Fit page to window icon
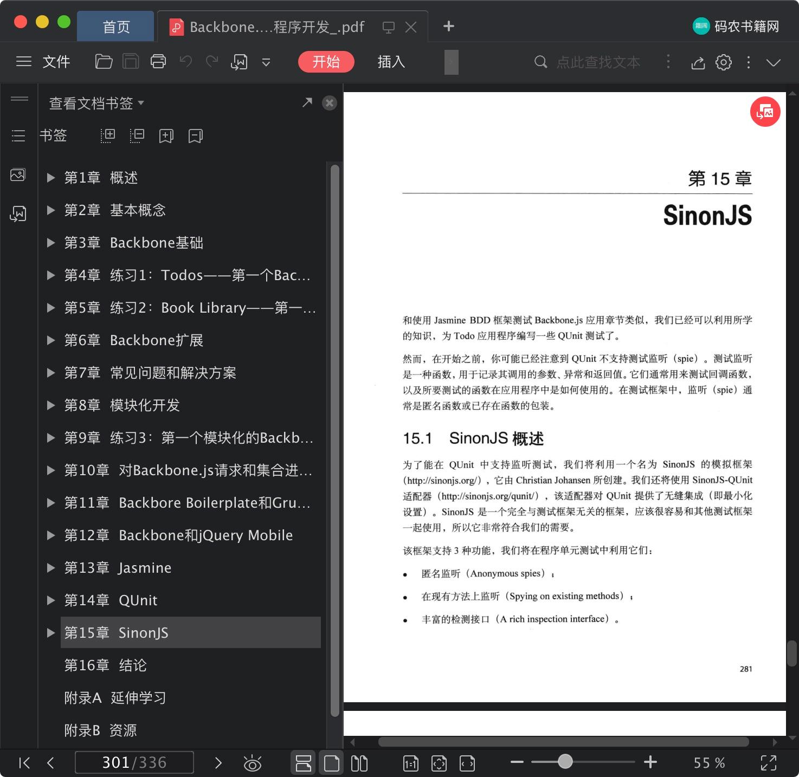Image resolution: width=799 pixels, height=777 pixels. pyautogui.click(x=439, y=763)
